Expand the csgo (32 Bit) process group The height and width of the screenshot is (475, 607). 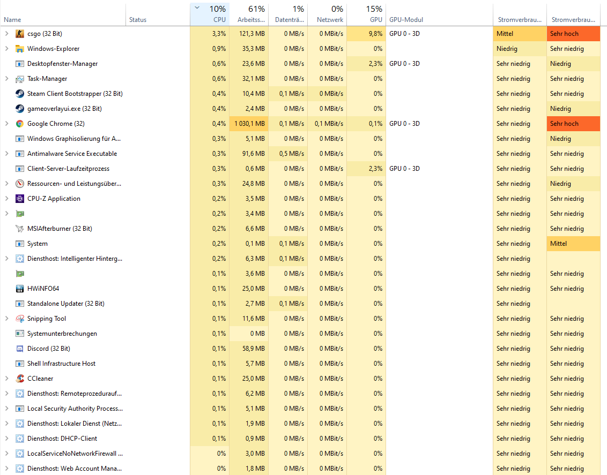6,34
